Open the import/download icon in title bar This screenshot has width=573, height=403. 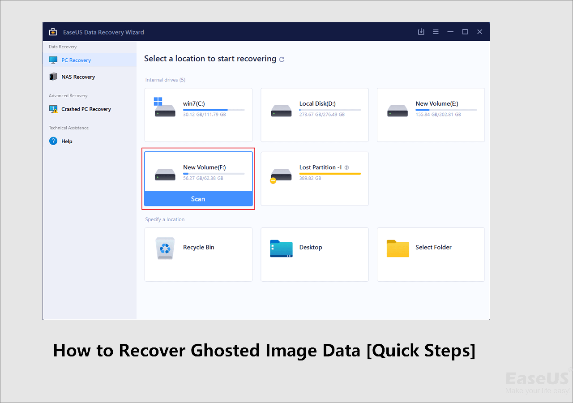click(421, 32)
